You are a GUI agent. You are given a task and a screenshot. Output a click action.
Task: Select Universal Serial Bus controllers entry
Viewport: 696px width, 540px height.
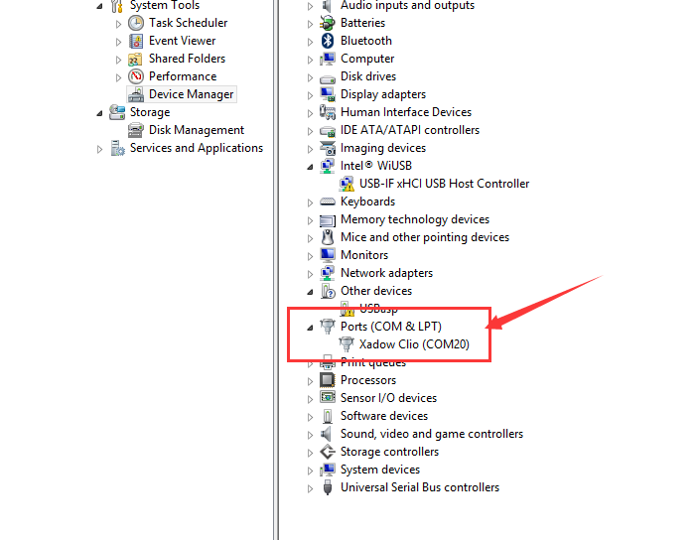tap(419, 487)
